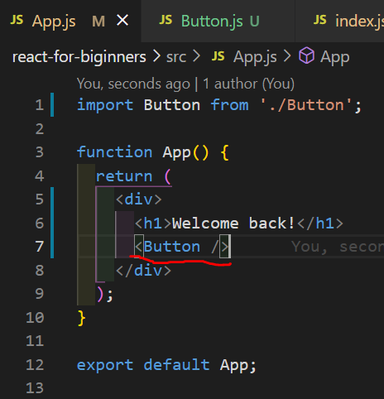Select src folder in the breadcrumb
Screen dimensions: 384x399
(x=176, y=57)
